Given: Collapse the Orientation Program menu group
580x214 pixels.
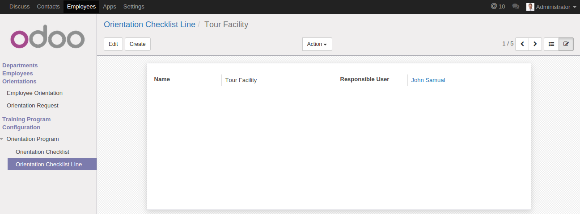Looking at the screenshot, I should (33, 139).
